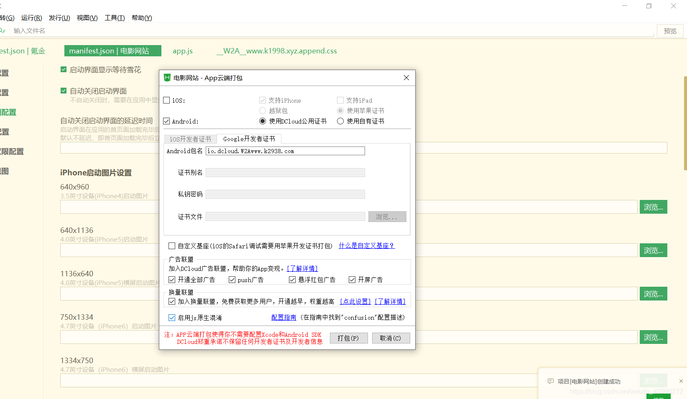Open the 工具(T) menu
687x399 pixels.
coord(115,18)
